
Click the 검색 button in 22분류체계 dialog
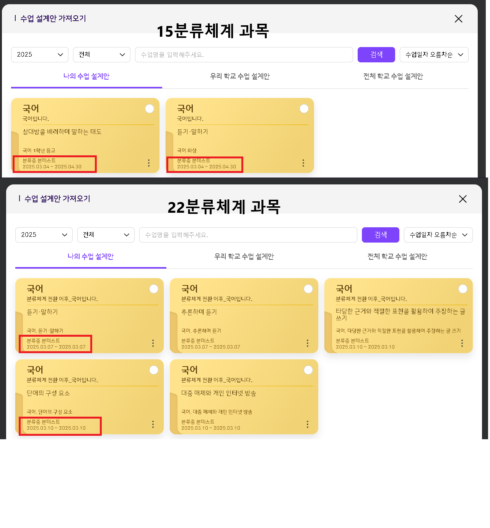point(381,235)
